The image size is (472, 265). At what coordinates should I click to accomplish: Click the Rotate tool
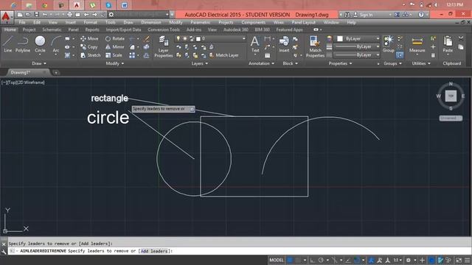[x=115, y=39]
